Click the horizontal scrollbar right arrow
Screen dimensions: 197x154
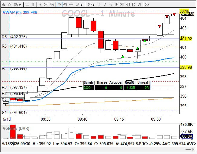pyautogui.click(x=193, y=149)
